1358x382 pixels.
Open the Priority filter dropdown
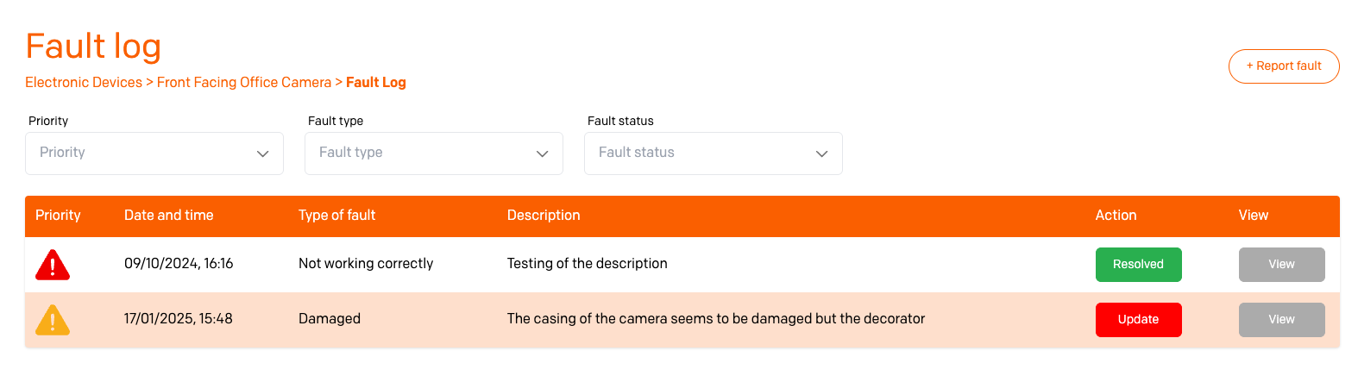(154, 153)
